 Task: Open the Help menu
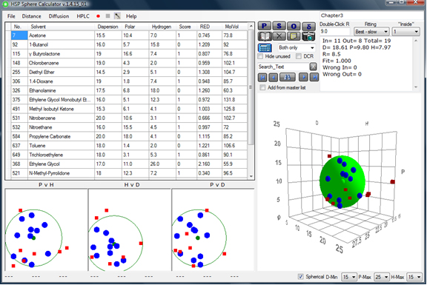pyautogui.click(x=131, y=16)
